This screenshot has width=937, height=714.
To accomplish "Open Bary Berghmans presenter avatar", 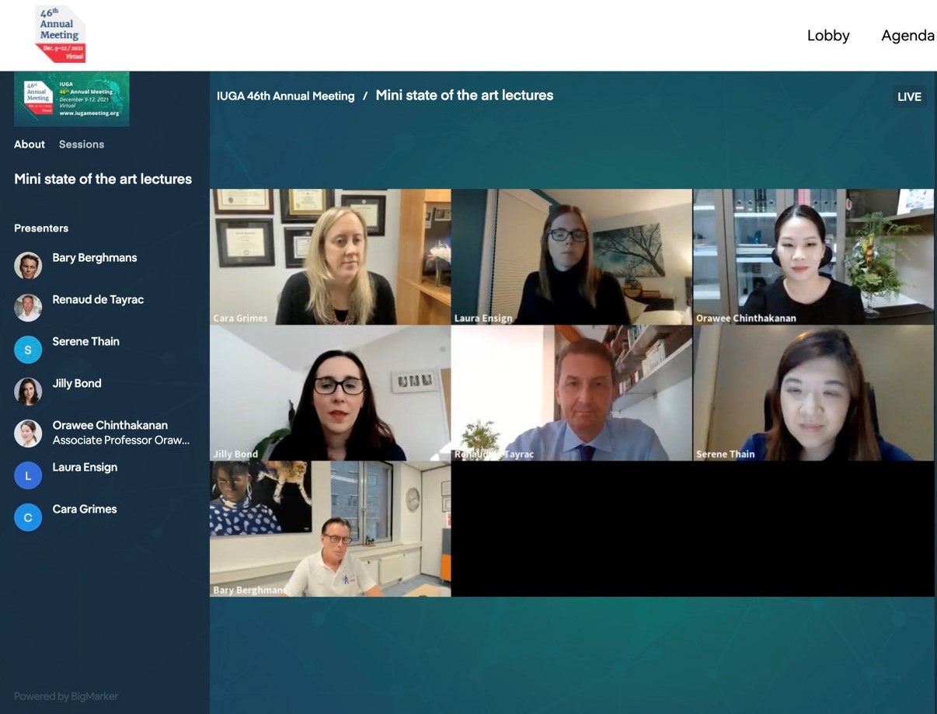I will [x=28, y=266].
